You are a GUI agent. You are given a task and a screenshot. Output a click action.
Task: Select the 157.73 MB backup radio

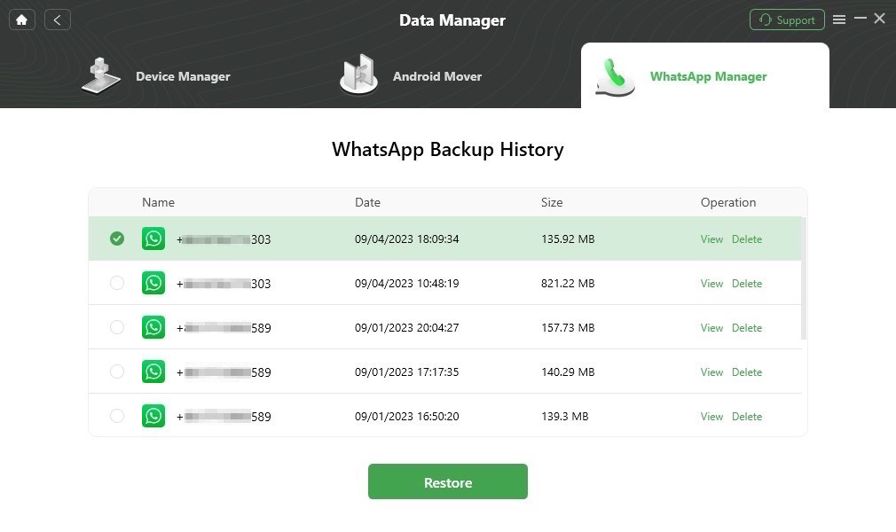tap(117, 327)
